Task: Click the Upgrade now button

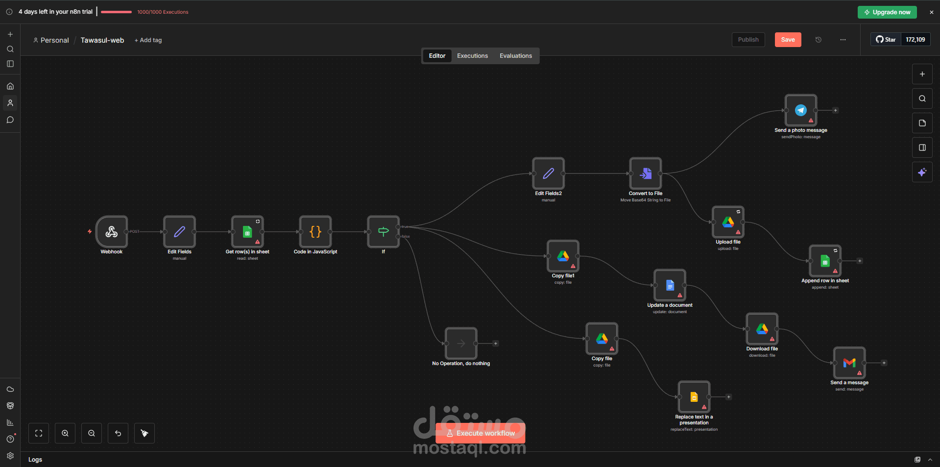Action: pos(887,12)
